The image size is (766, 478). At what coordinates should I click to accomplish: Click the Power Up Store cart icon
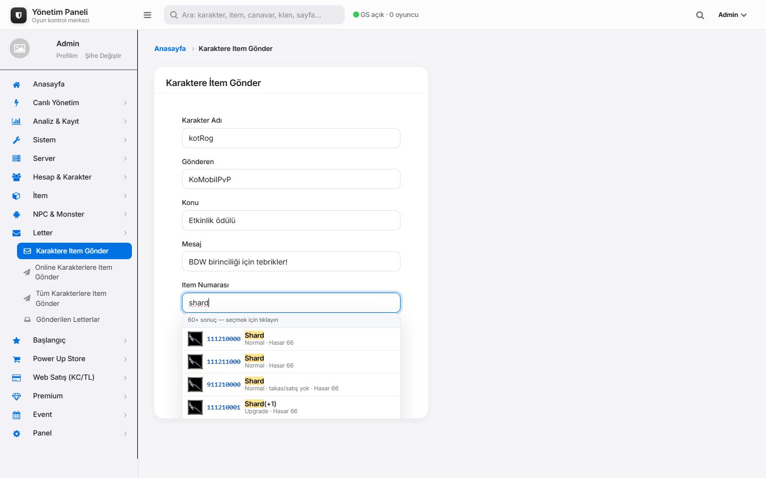point(16,359)
